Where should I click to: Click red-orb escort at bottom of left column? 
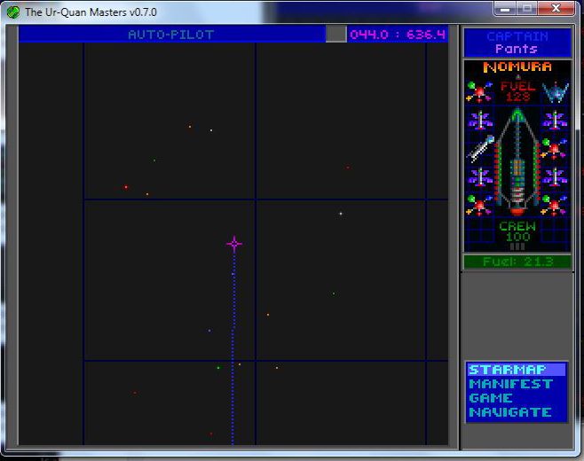(479, 205)
